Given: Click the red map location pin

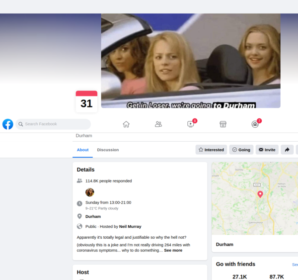Looking at the screenshot, I should [260, 194].
